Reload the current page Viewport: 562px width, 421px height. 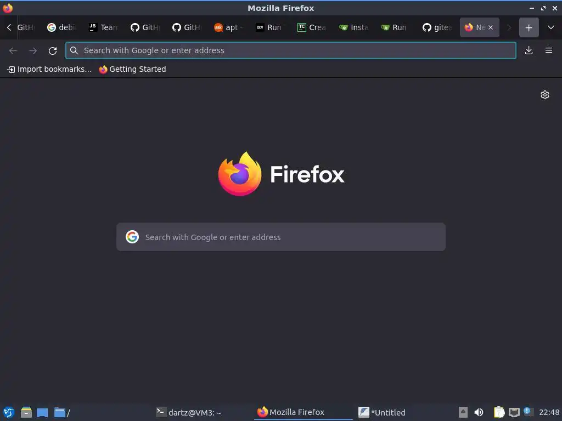coord(53,50)
